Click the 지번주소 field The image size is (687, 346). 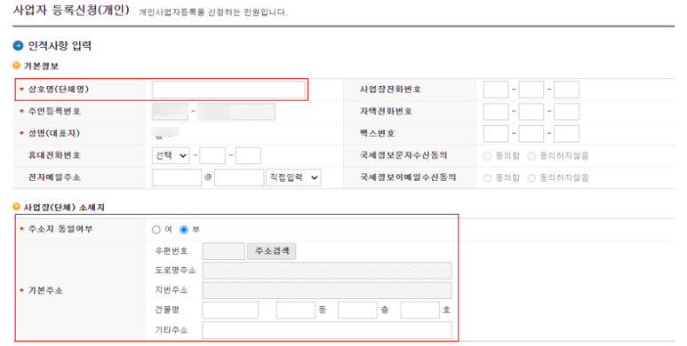coord(327,290)
